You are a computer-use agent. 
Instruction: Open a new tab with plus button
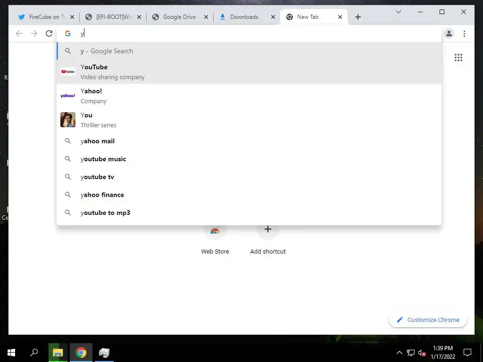click(358, 17)
